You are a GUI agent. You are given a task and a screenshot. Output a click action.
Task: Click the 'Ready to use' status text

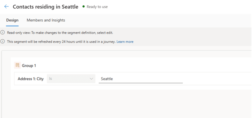[97, 7]
